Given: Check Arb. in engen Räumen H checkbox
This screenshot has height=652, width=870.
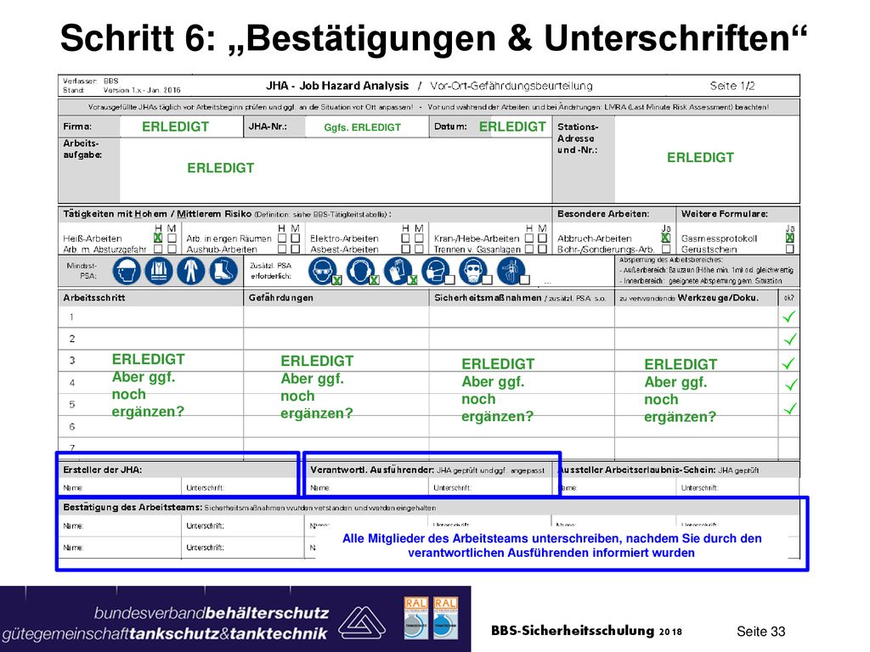Looking at the screenshot, I should [282, 238].
